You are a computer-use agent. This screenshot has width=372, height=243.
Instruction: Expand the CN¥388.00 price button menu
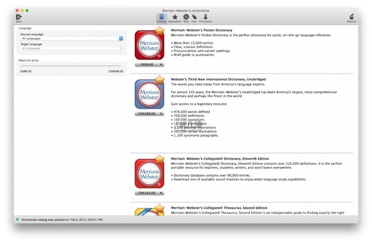pyautogui.click(x=161, y=113)
